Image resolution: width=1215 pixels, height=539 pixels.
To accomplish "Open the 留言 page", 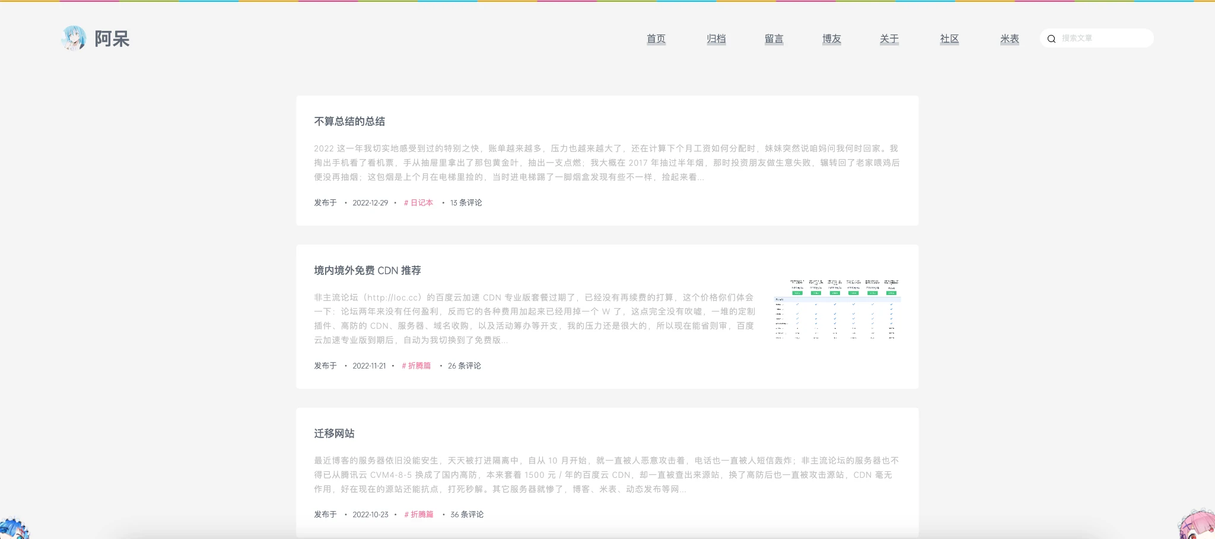I will 774,39.
